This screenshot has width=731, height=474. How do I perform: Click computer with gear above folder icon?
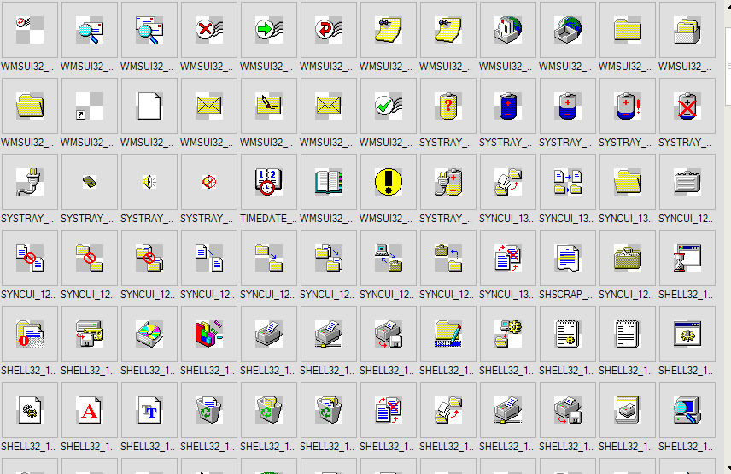[x=508, y=334]
